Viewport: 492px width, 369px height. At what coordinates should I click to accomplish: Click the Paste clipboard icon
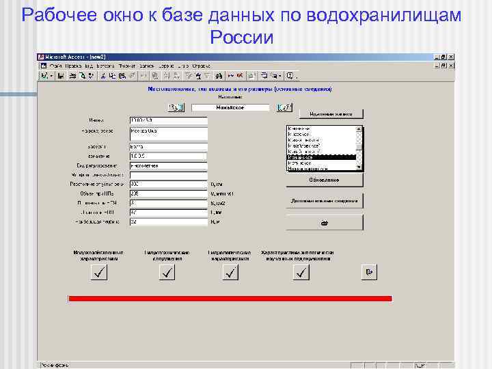(x=122, y=76)
